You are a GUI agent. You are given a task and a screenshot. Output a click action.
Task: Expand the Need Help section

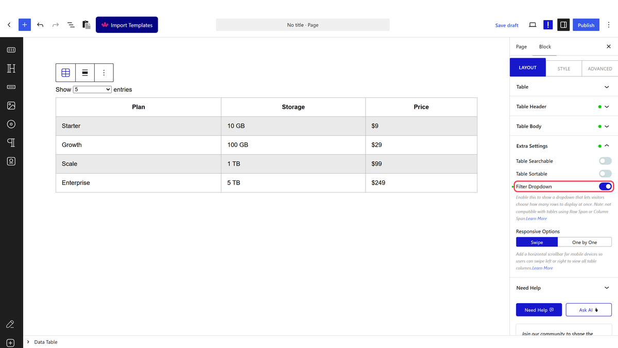pos(563,288)
